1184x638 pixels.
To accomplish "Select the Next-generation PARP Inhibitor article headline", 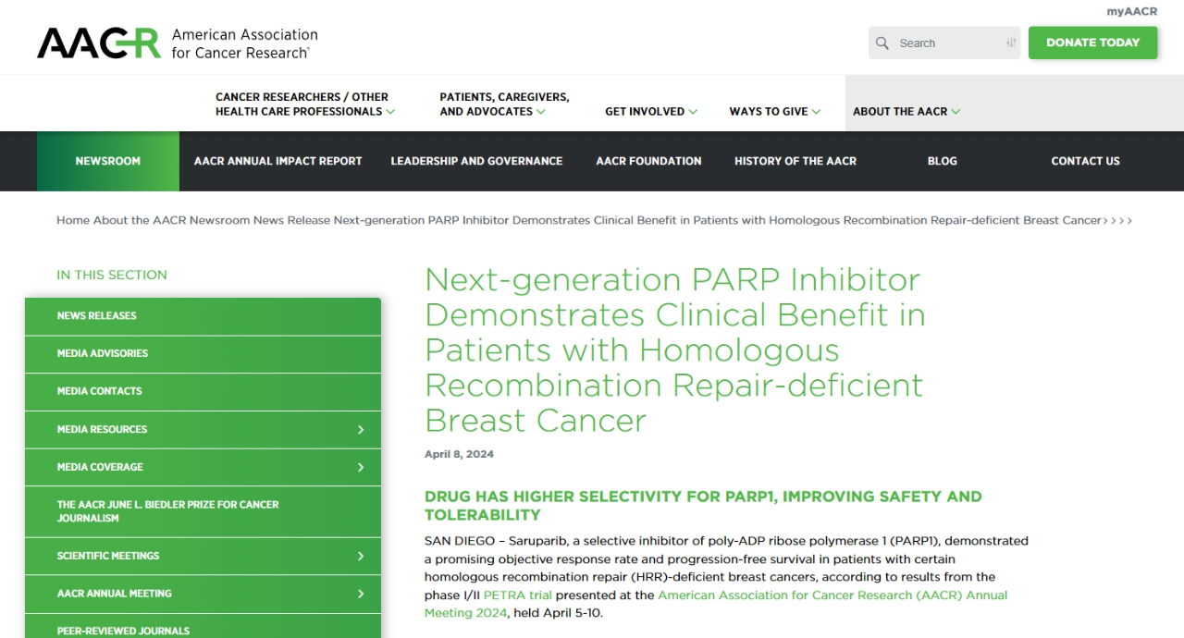I will click(675, 350).
